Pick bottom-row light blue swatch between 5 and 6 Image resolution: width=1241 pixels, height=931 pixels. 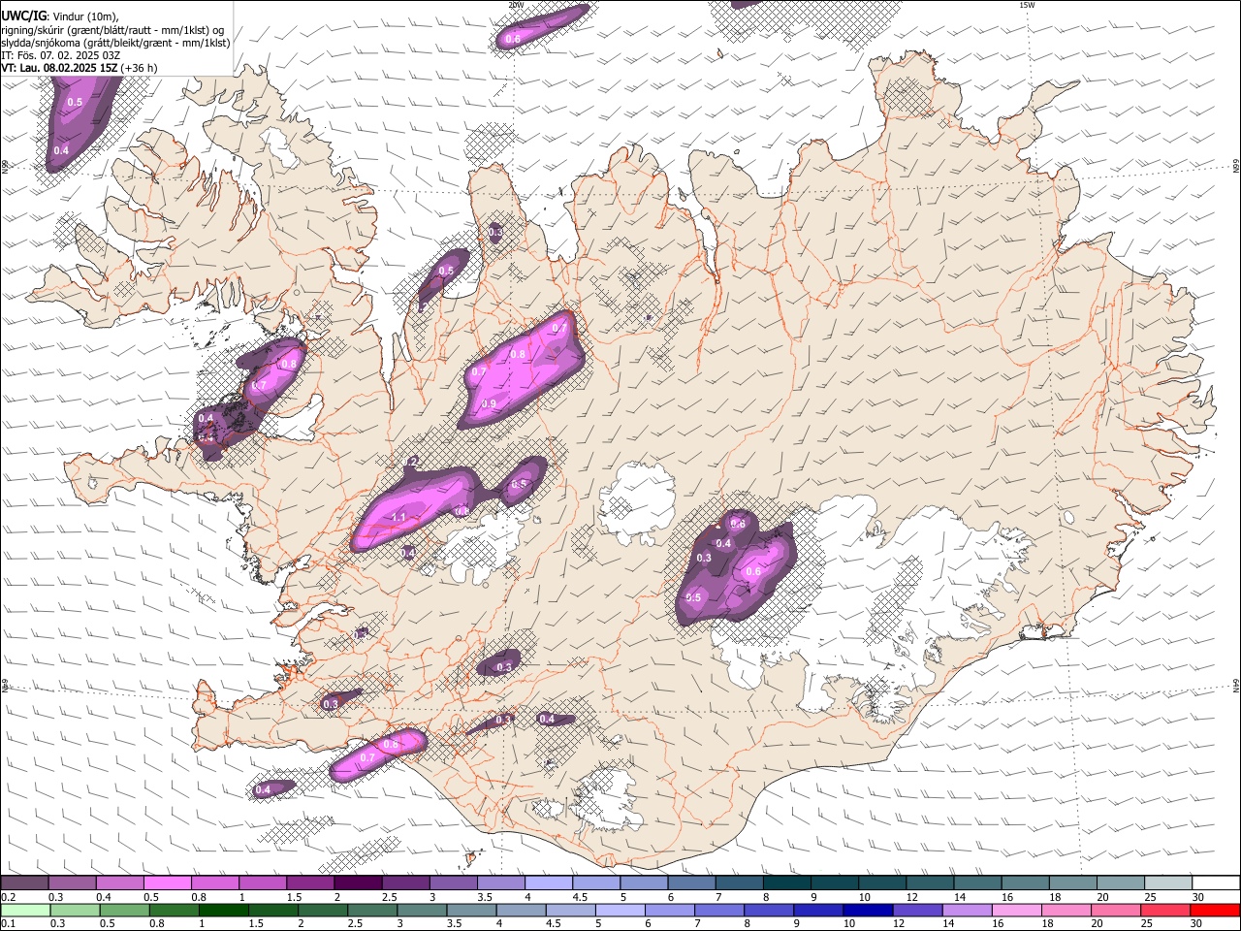tap(620, 910)
